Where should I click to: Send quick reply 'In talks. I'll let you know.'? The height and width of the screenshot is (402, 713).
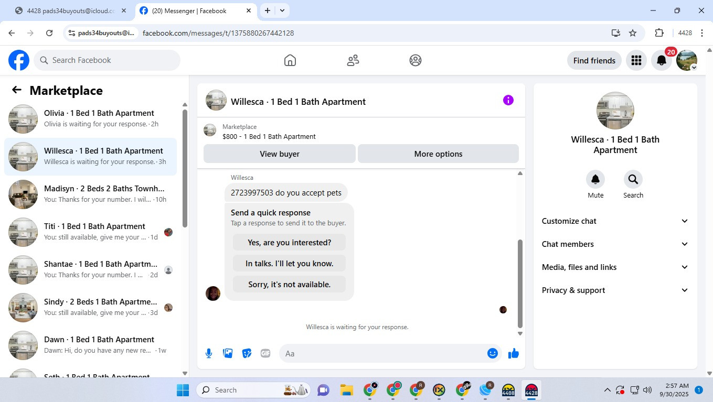(x=290, y=264)
